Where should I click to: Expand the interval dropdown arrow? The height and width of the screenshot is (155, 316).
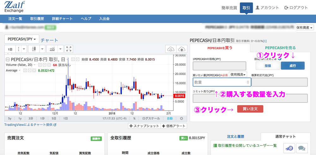24,49
